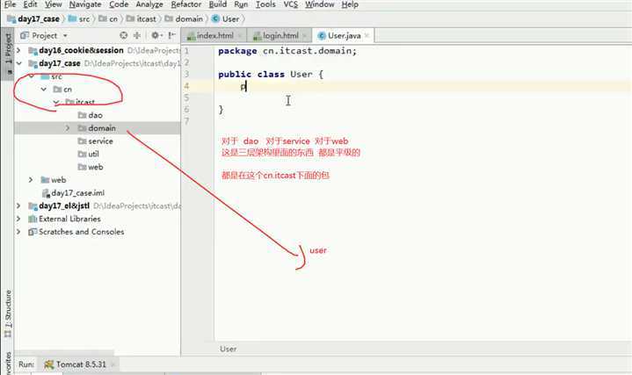Click User in editor breadcrumb bar

coord(229,349)
